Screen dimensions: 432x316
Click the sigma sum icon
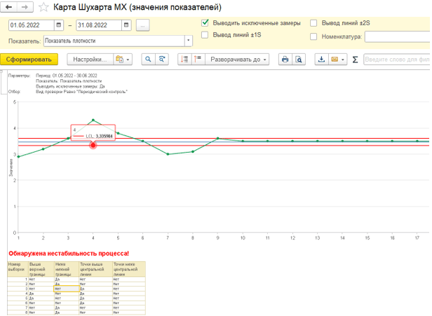click(x=355, y=60)
